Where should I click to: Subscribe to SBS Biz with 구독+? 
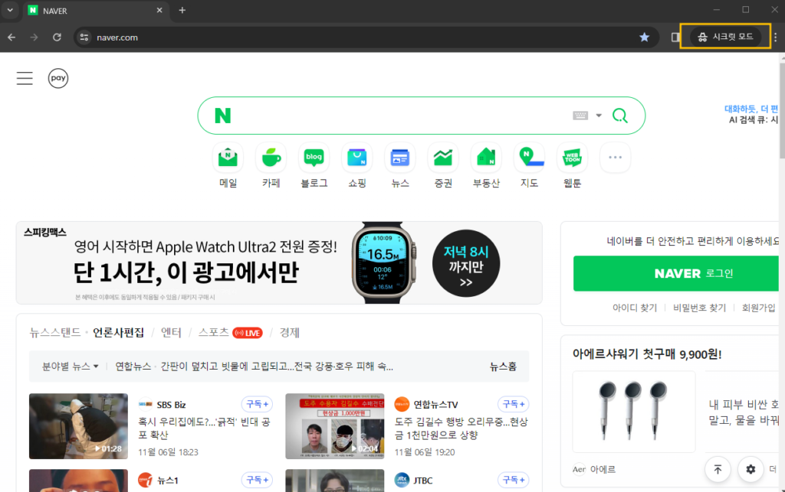(257, 404)
